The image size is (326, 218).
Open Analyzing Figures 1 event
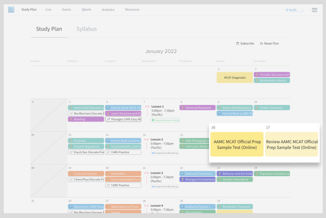(197, 207)
